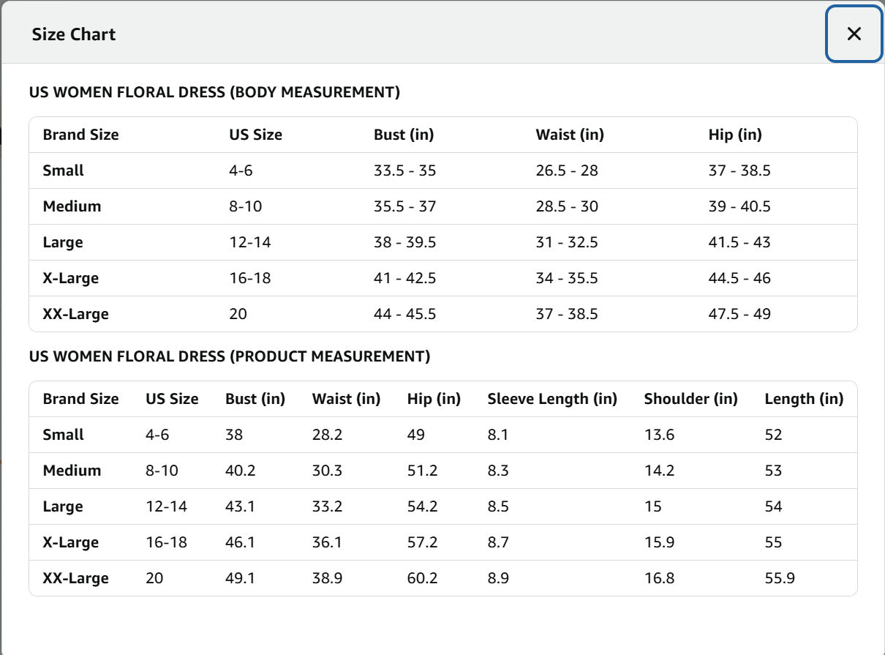Click the 47.5 - 49 hip value
Screen dimensions: 885x655
tap(739, 314)
